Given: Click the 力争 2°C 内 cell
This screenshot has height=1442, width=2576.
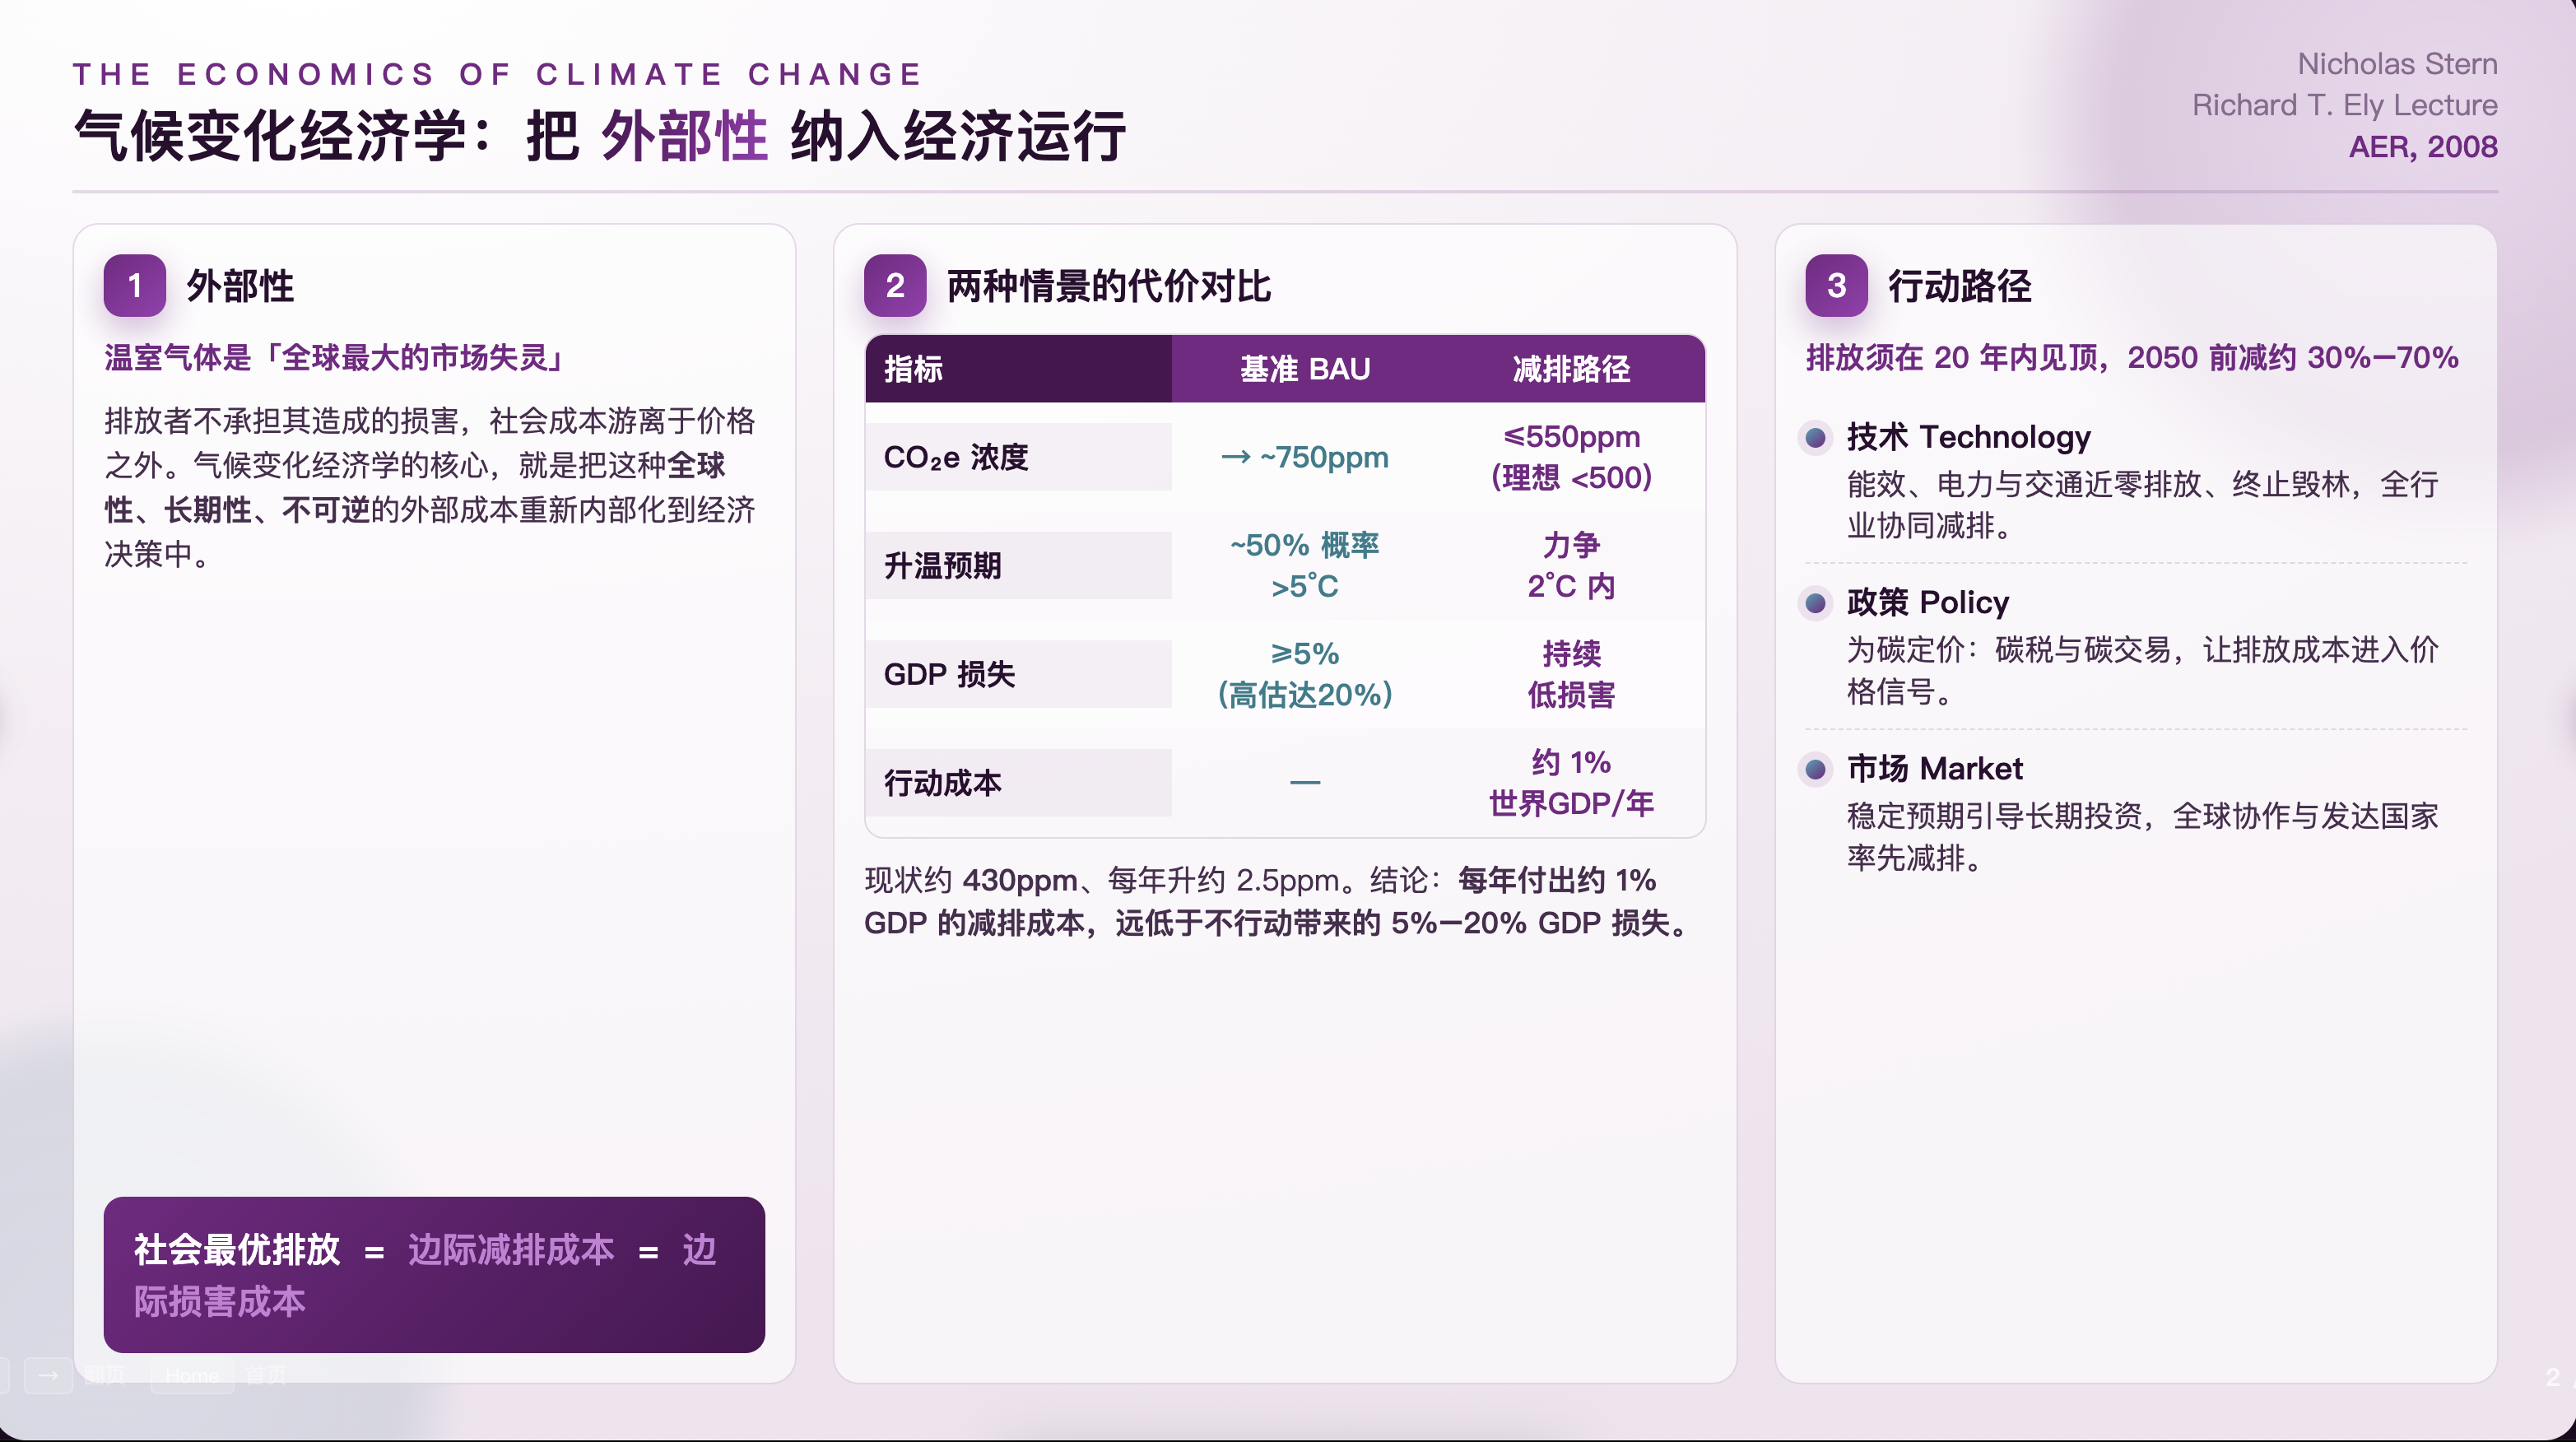Looking at the screenshot, I should click(x=1571, y=566).
